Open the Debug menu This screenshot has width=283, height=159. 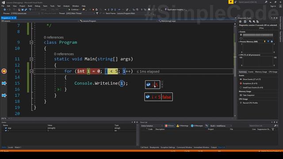click(37, 6)
